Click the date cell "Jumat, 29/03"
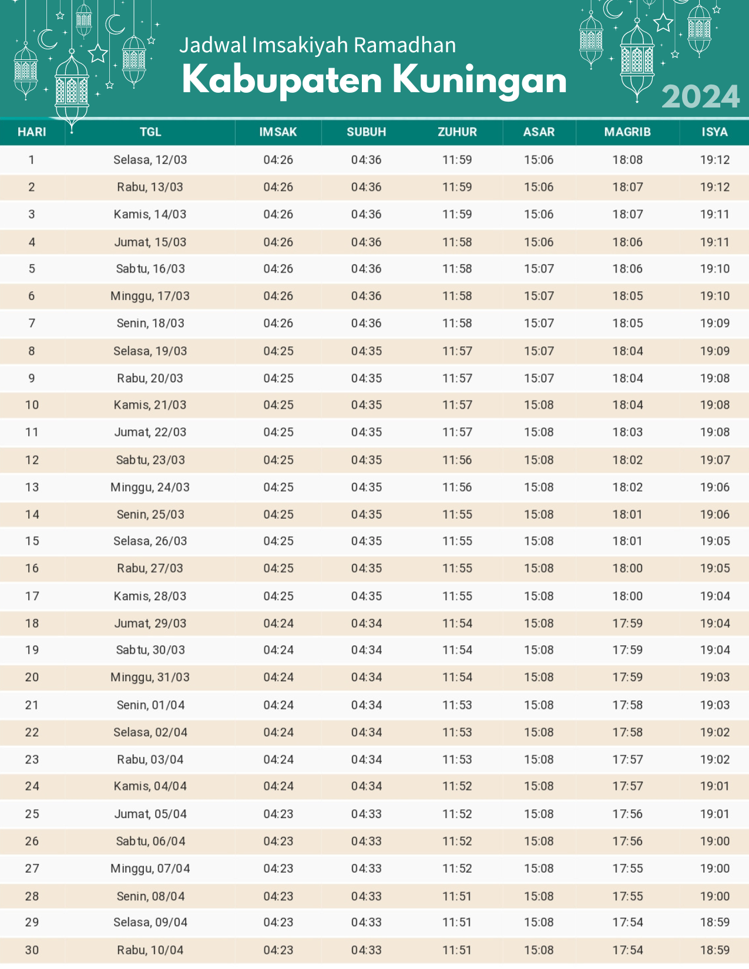This screenshot has height=969, width=749. point(150,623)
